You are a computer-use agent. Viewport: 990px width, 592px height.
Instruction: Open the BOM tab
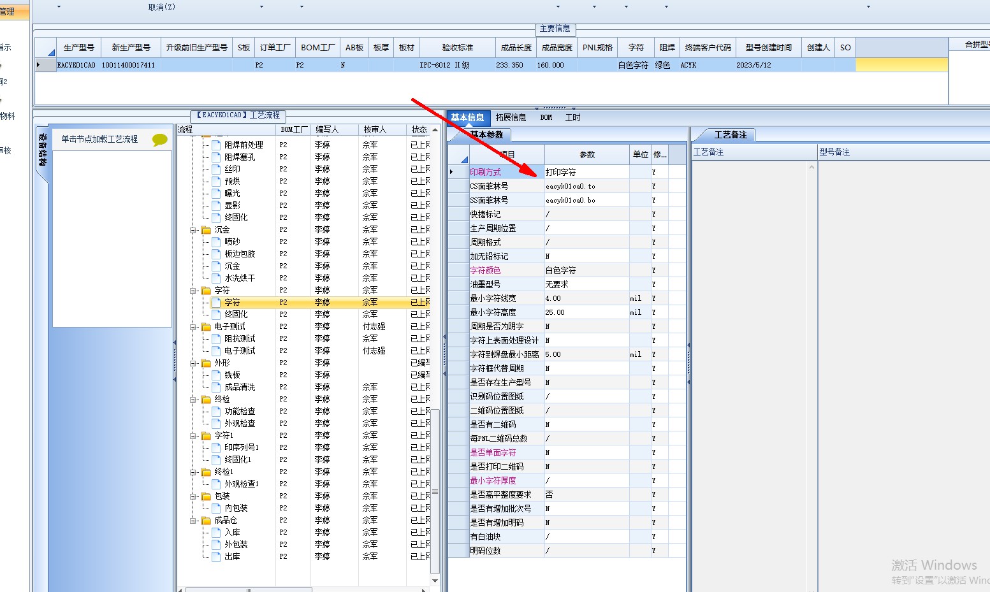point(546,117)
